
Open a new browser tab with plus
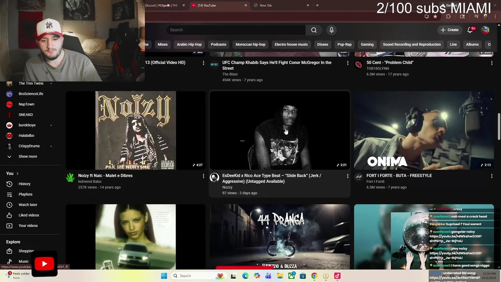click(317, 5)
